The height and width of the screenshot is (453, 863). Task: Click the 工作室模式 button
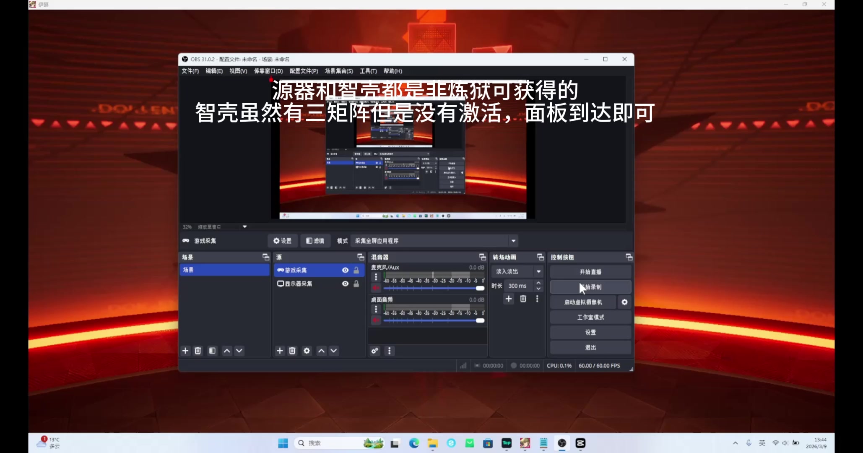click(x=590, y=317)
